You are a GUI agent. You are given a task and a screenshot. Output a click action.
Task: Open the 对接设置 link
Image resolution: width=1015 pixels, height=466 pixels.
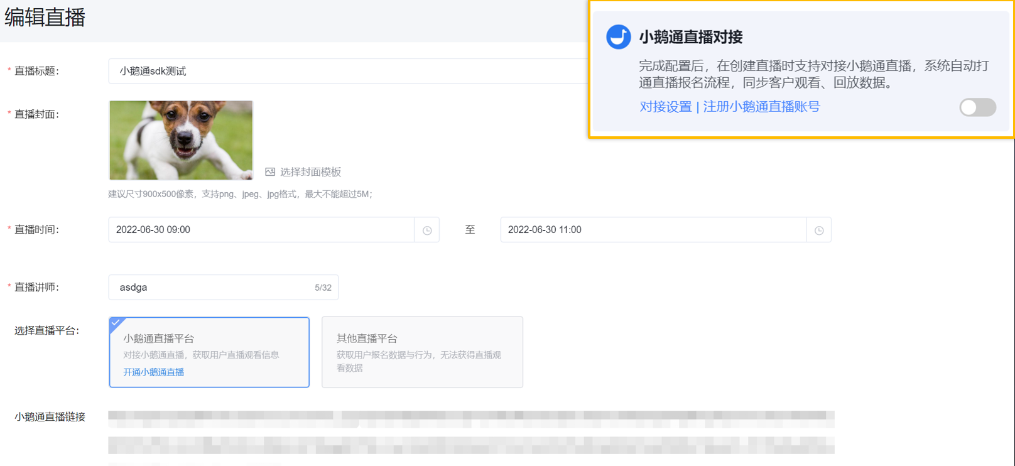click(665, 107)
